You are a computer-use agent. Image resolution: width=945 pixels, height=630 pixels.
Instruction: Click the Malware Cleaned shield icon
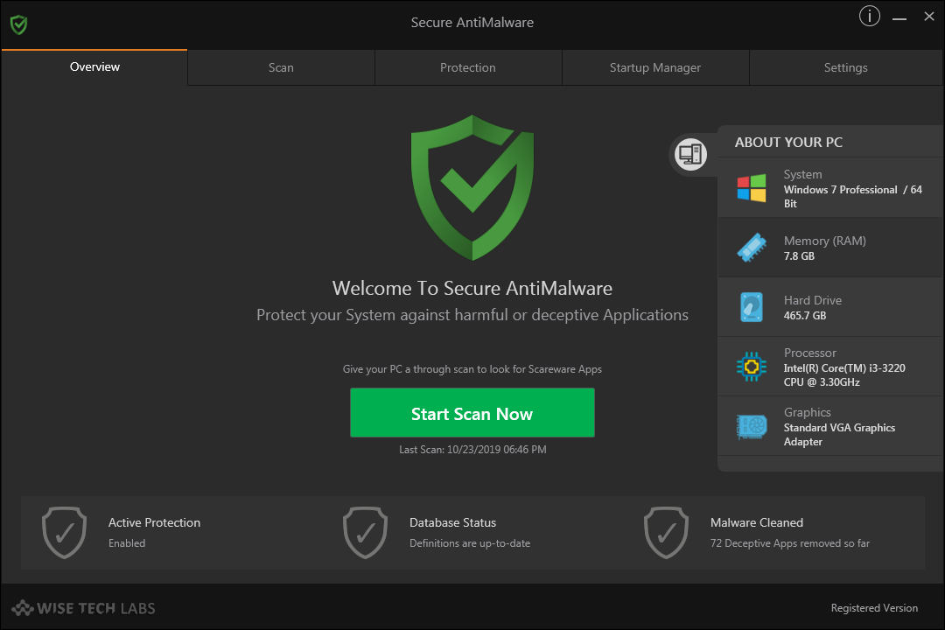point(666,532)
